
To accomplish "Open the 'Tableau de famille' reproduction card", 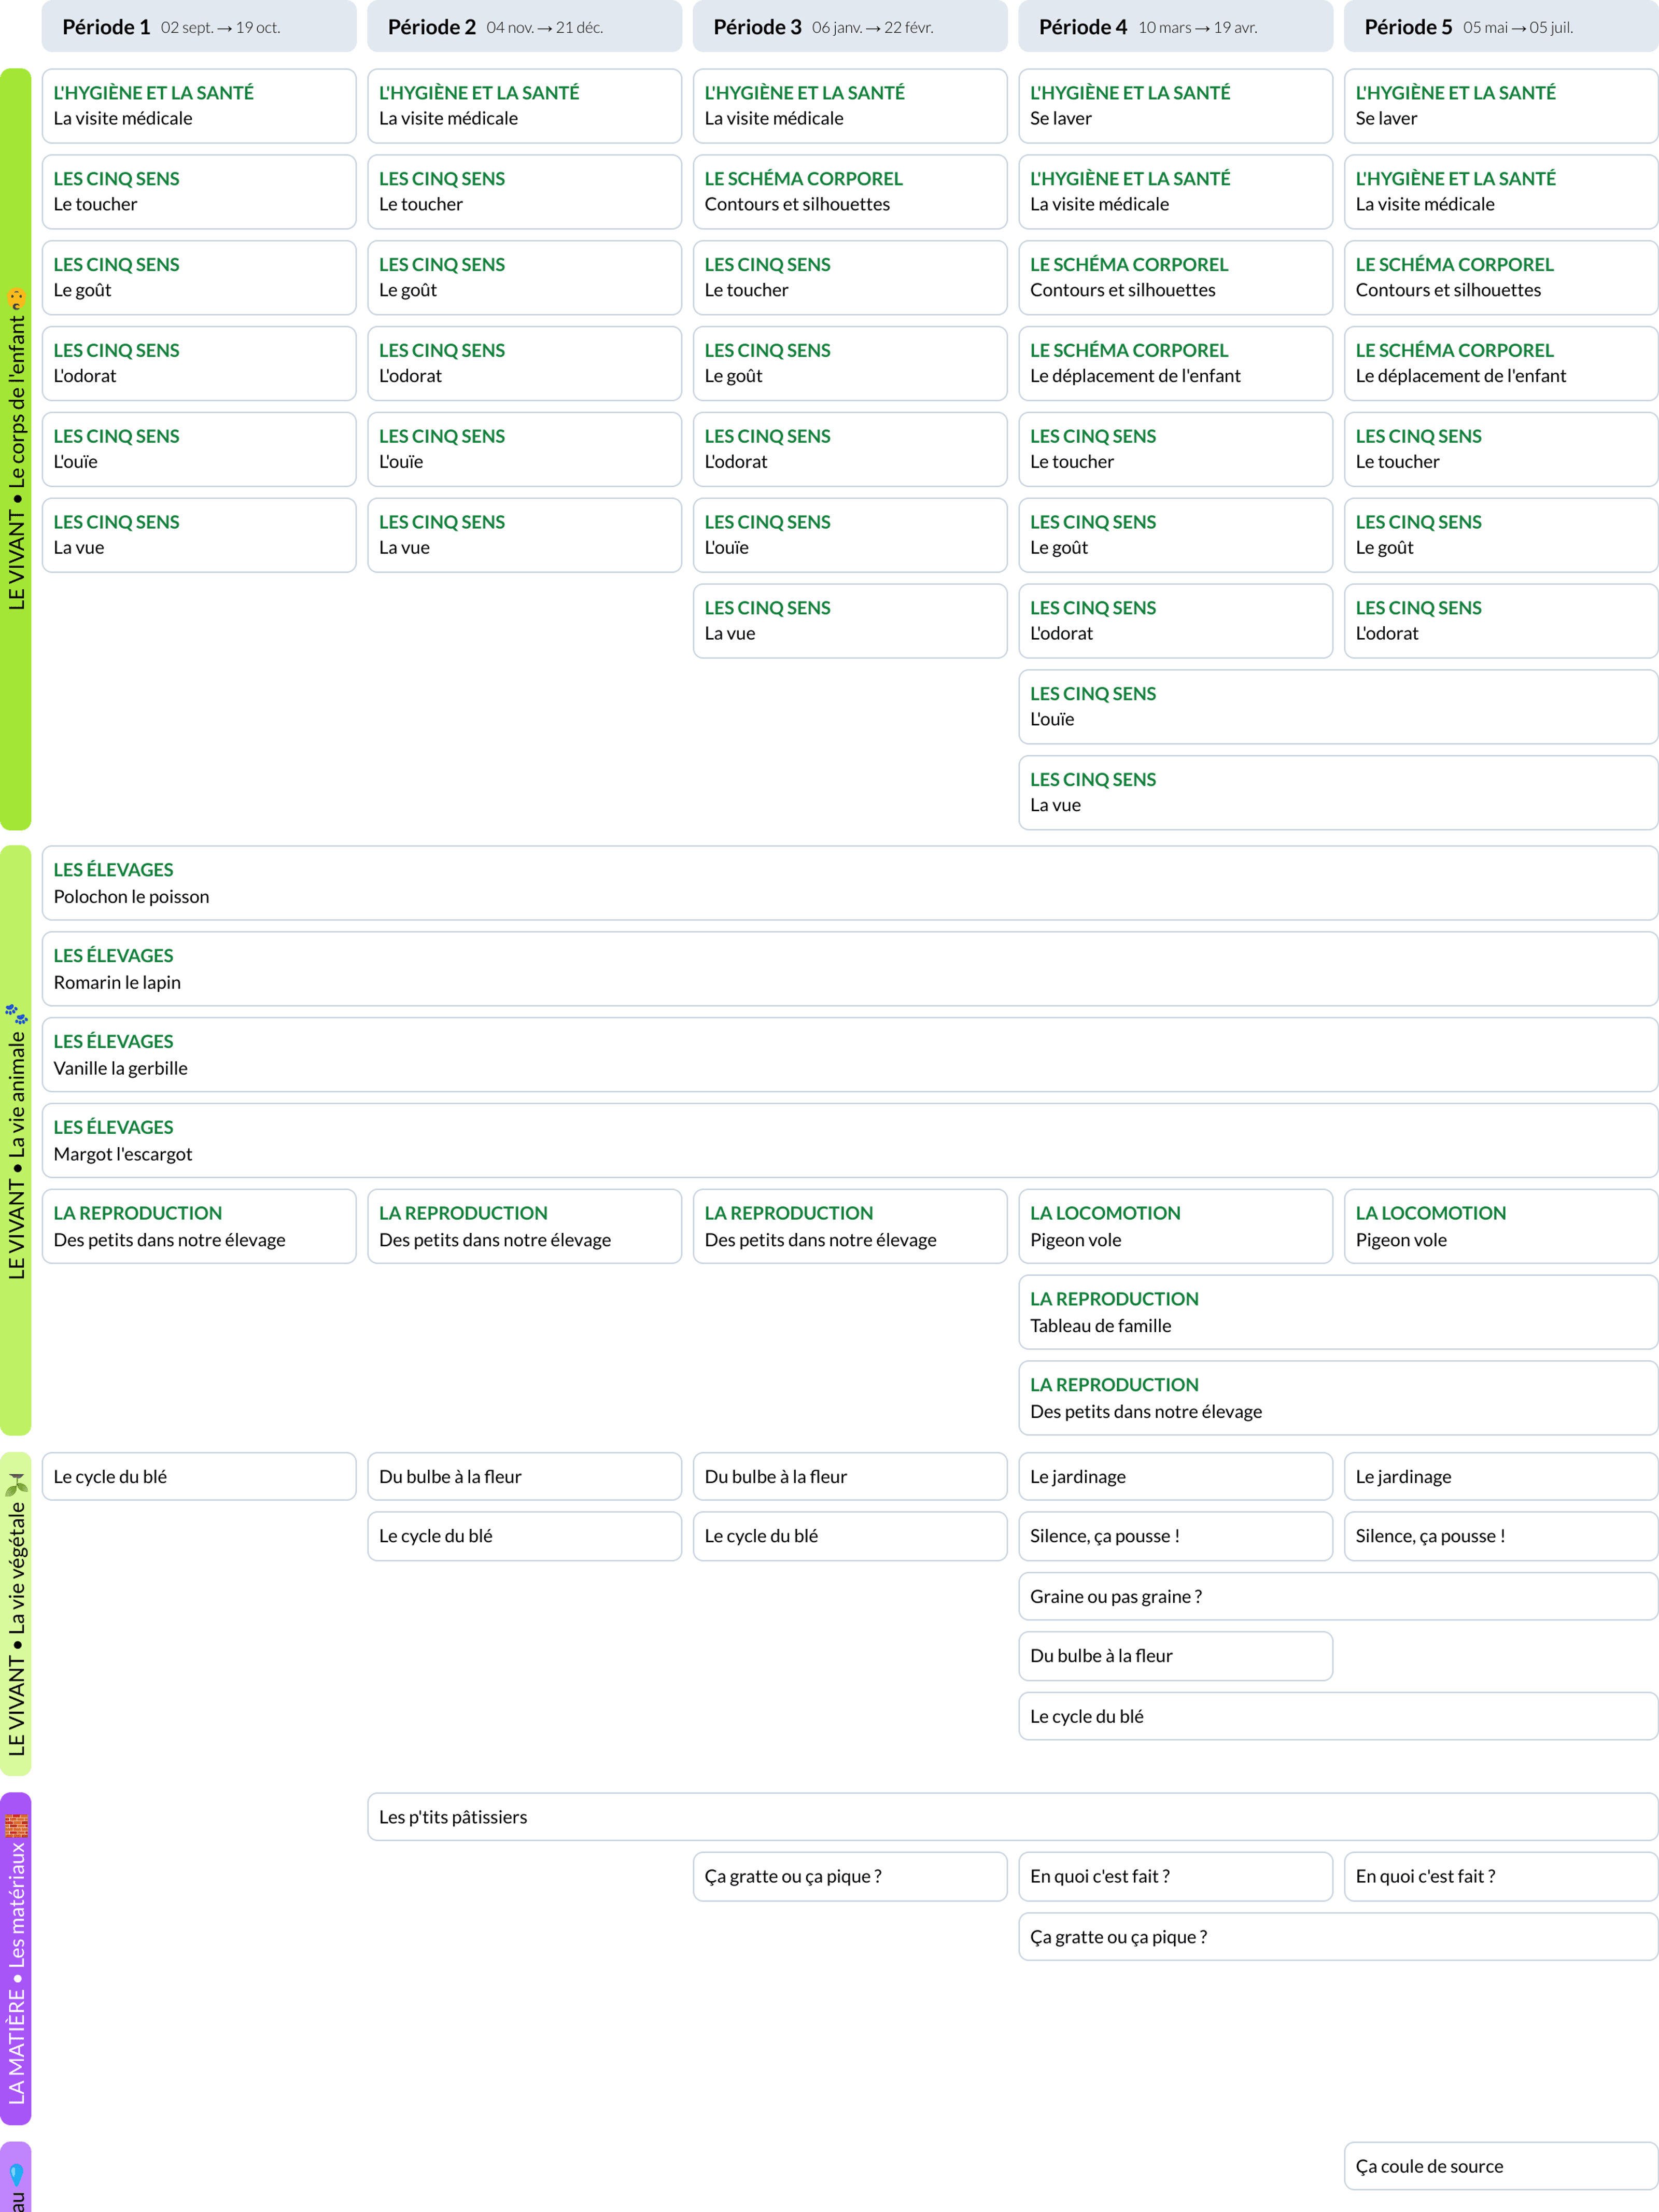I will (1337, 1312).
